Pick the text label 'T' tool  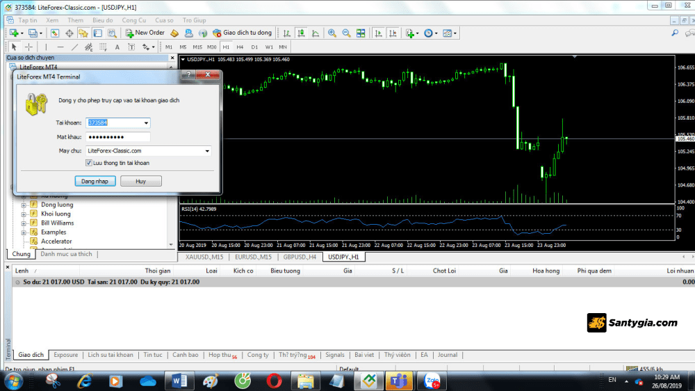[131, 47]
